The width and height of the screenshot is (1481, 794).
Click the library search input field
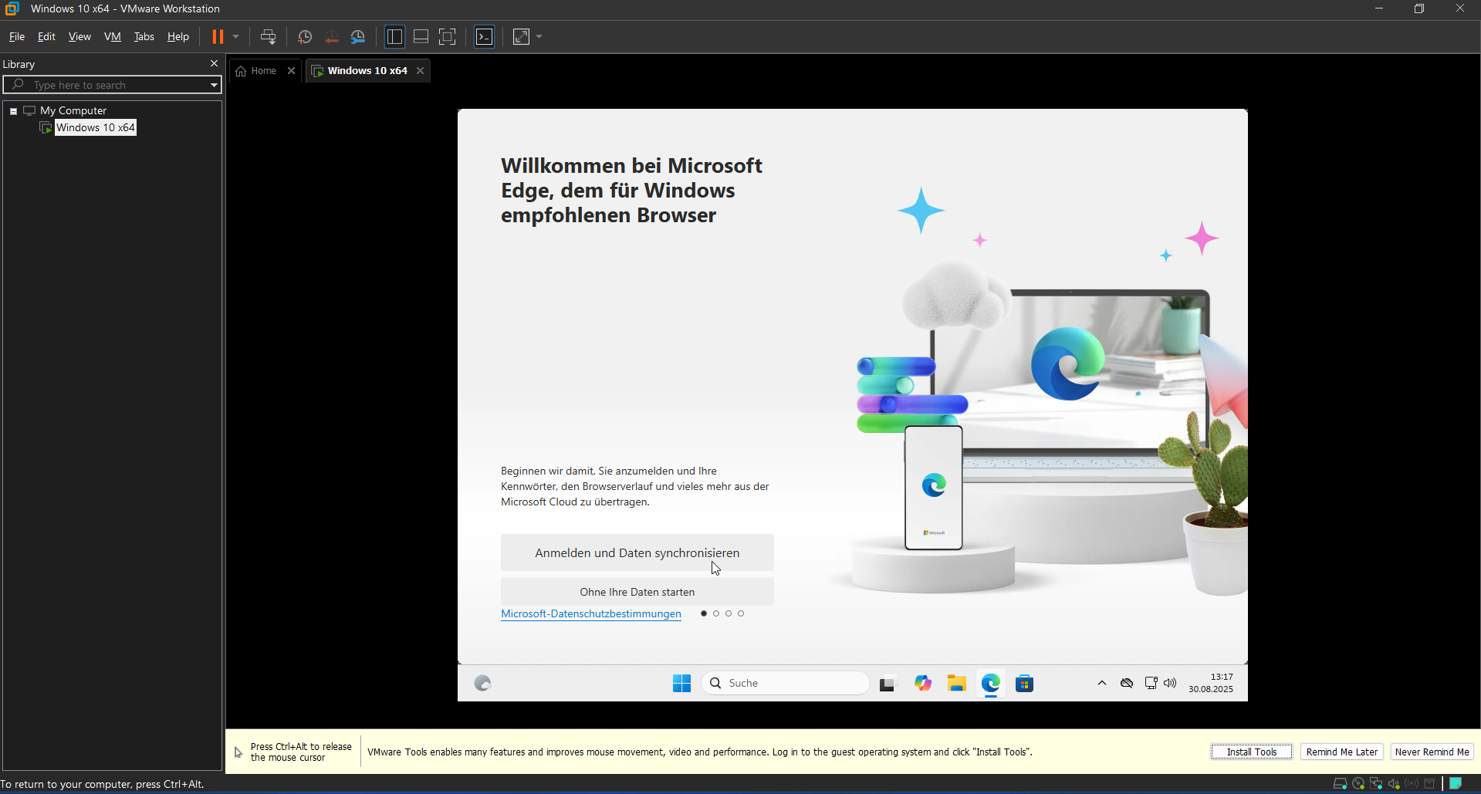(x=108, y=85)
